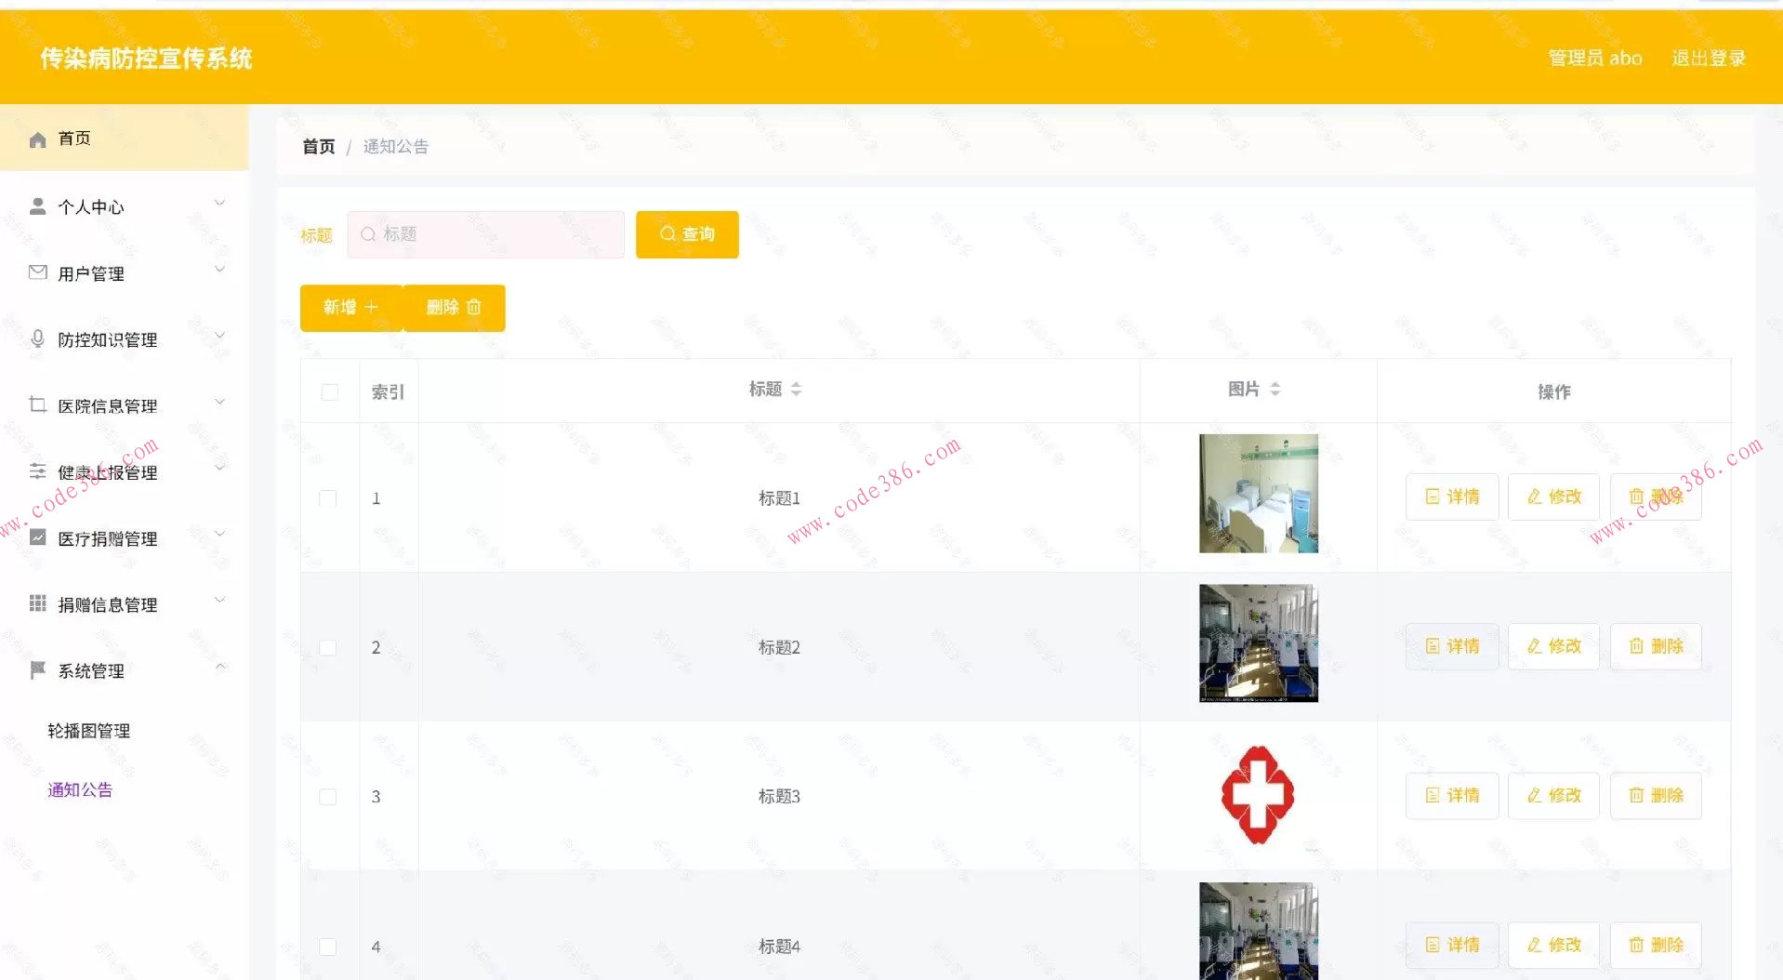
Task: Click the microphone icon for 防控知识管理
Action: tap(37, 339)
